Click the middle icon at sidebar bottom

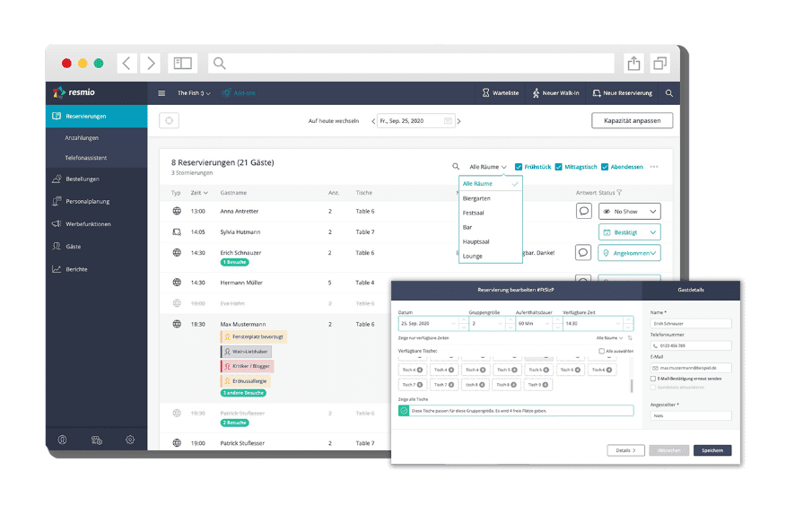(x=97, y=440)
